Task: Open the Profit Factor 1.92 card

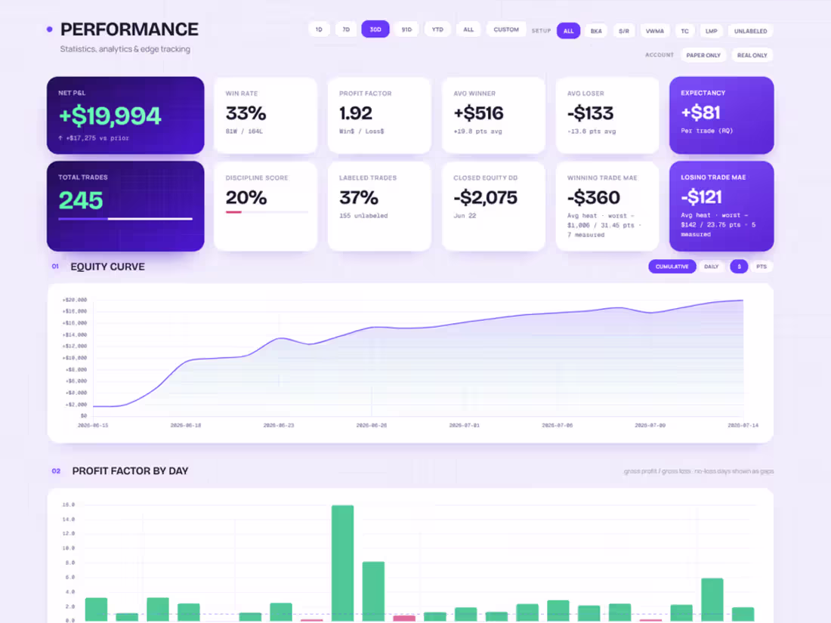Action: (x=379, y=116)
